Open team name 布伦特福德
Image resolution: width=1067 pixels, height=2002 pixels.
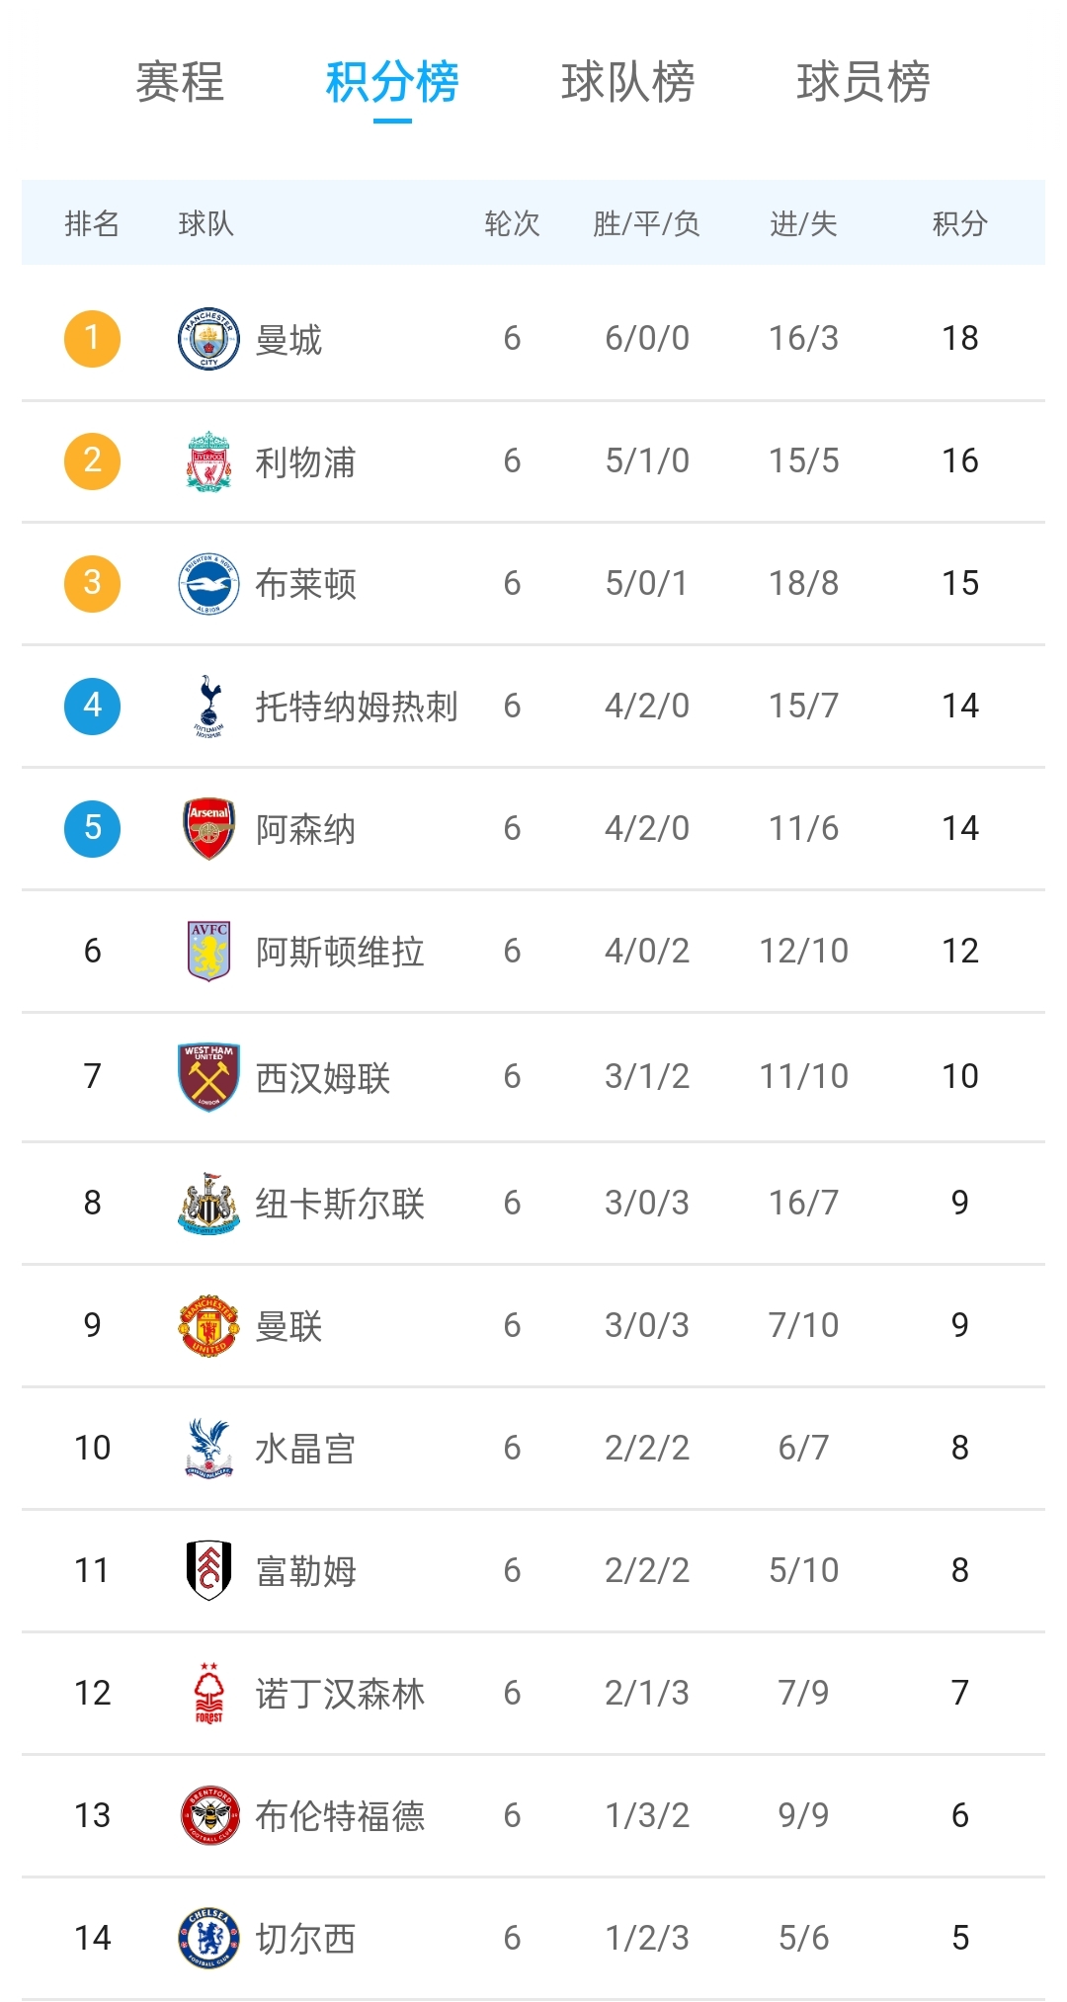click(340, 1816)
